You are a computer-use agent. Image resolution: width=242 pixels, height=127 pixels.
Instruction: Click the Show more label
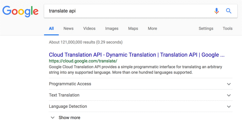coord(70,118)
